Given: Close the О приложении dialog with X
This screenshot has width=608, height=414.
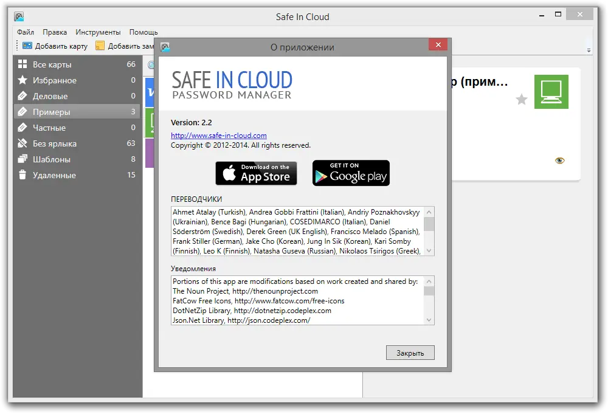Looking at the screenshot, I should pos(438,44).
